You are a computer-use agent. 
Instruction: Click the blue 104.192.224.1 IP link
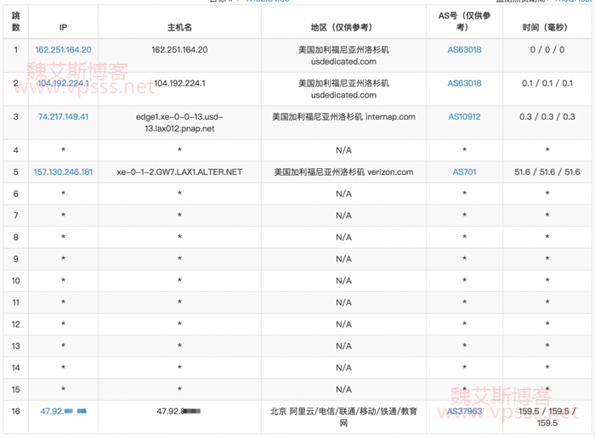click(63, 83)
